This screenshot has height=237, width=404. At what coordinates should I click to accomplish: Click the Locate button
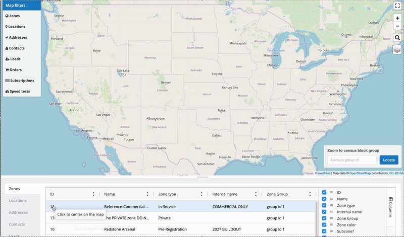point(389,160)
